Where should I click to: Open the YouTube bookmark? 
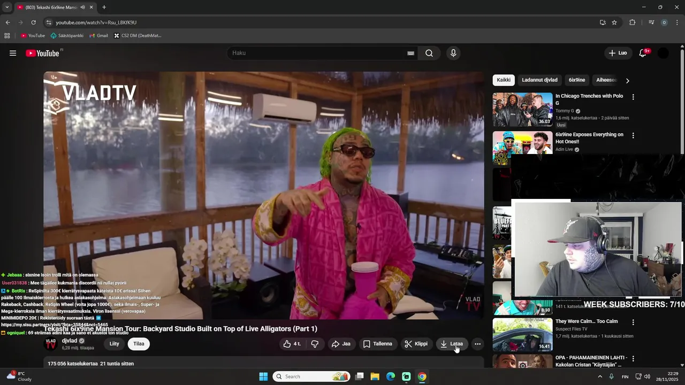coord(33,36)
